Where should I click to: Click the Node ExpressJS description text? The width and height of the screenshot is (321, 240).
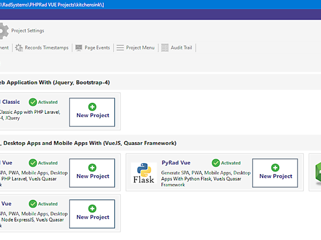click(34, 220)
